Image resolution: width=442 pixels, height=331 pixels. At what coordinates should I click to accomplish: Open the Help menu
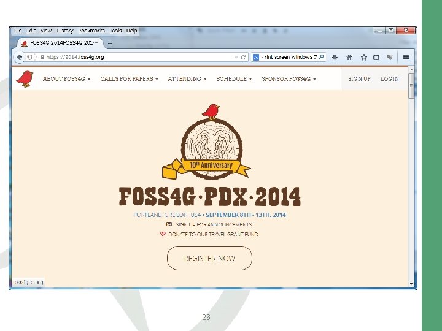tap(131, 31)
